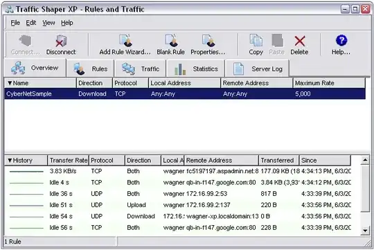Click the 817 B transferred value
The width and height of the screenshot is (374, 250).
click(269, 194)
